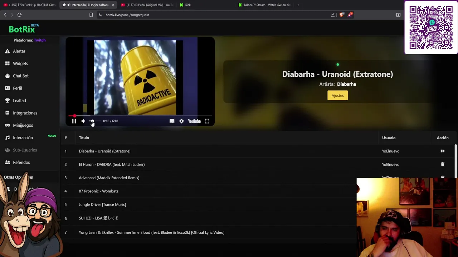The height and width of the screenshot is (257, 458).
Task: Click the Perfil card icon
Action: pyautogui.click(x=7, y=88)
